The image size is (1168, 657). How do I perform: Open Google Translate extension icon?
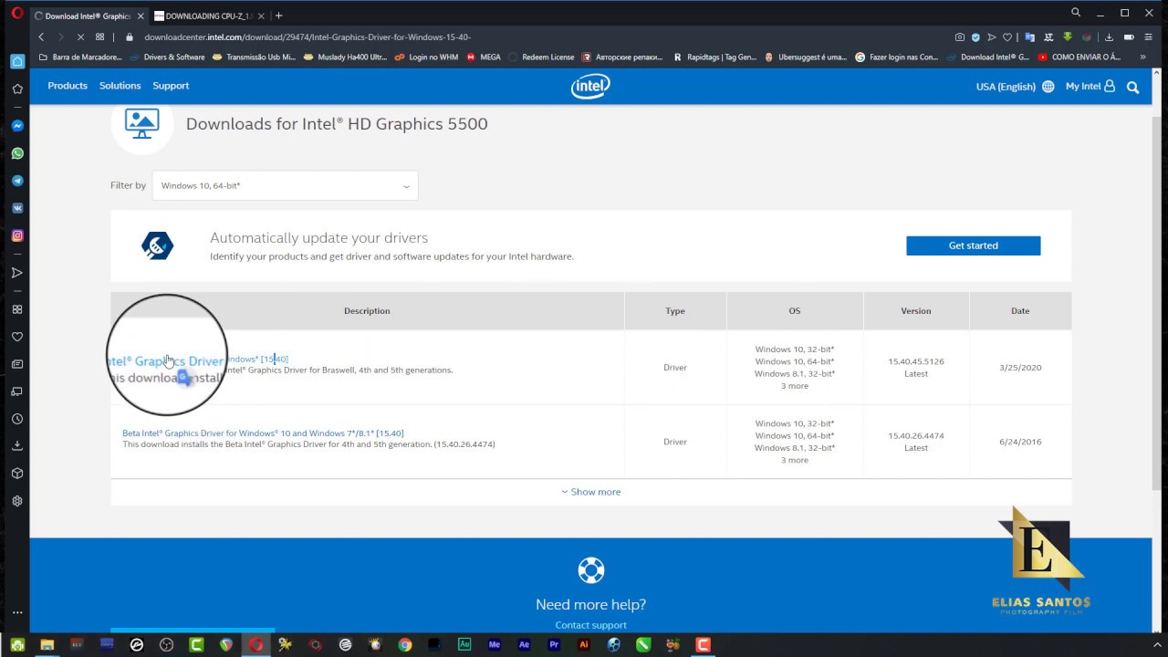tap(1030, 37)
